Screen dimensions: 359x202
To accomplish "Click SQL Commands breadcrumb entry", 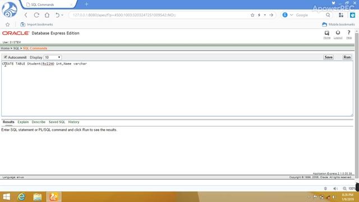I will pos(35,48).
